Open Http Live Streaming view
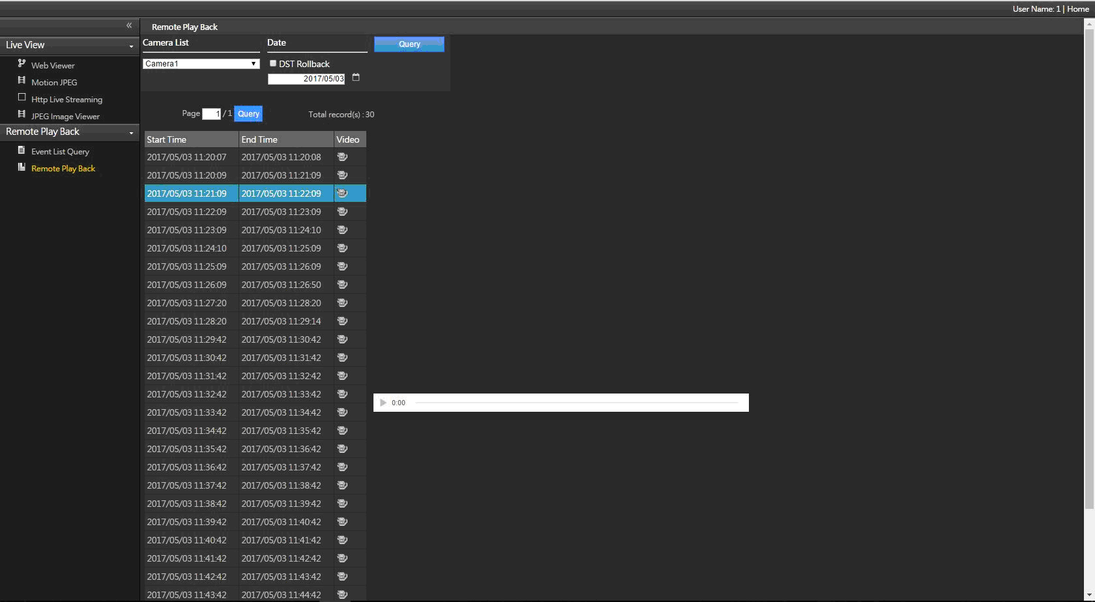 pos(66,99)
